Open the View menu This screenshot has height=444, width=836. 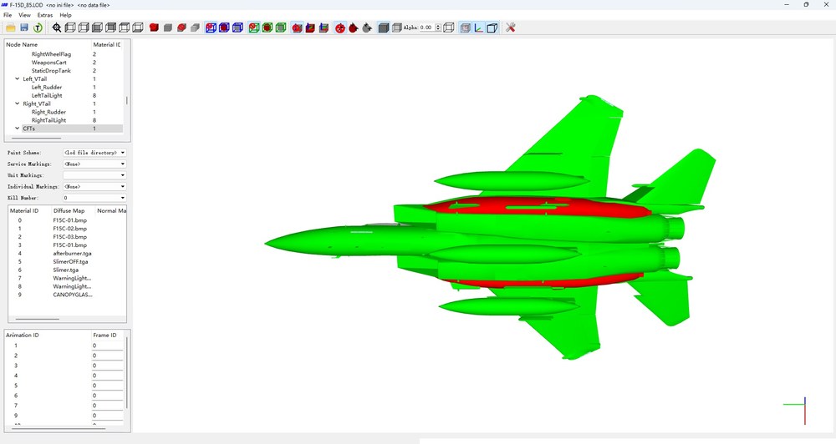[24, 15]
